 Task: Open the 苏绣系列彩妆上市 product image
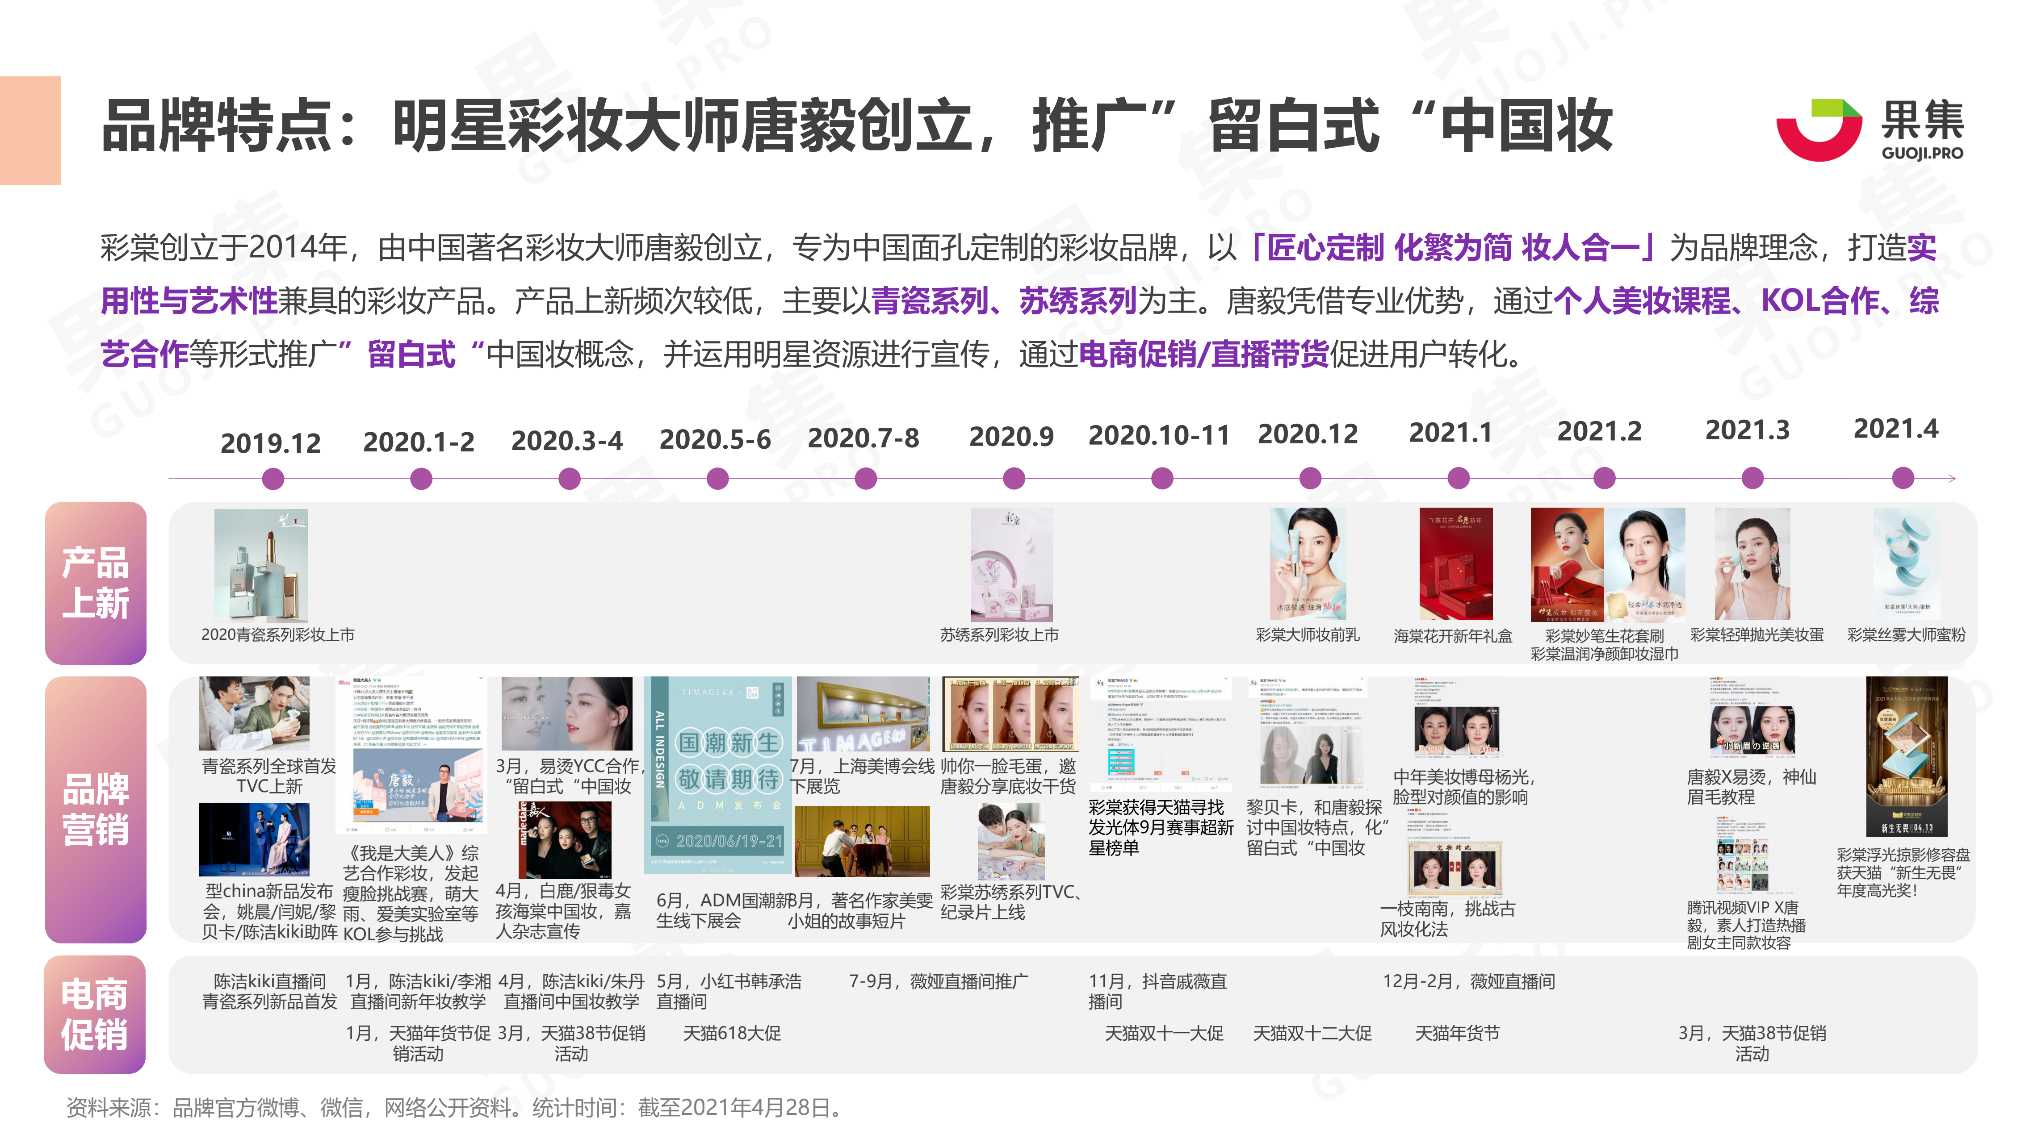coord(1011,564)
